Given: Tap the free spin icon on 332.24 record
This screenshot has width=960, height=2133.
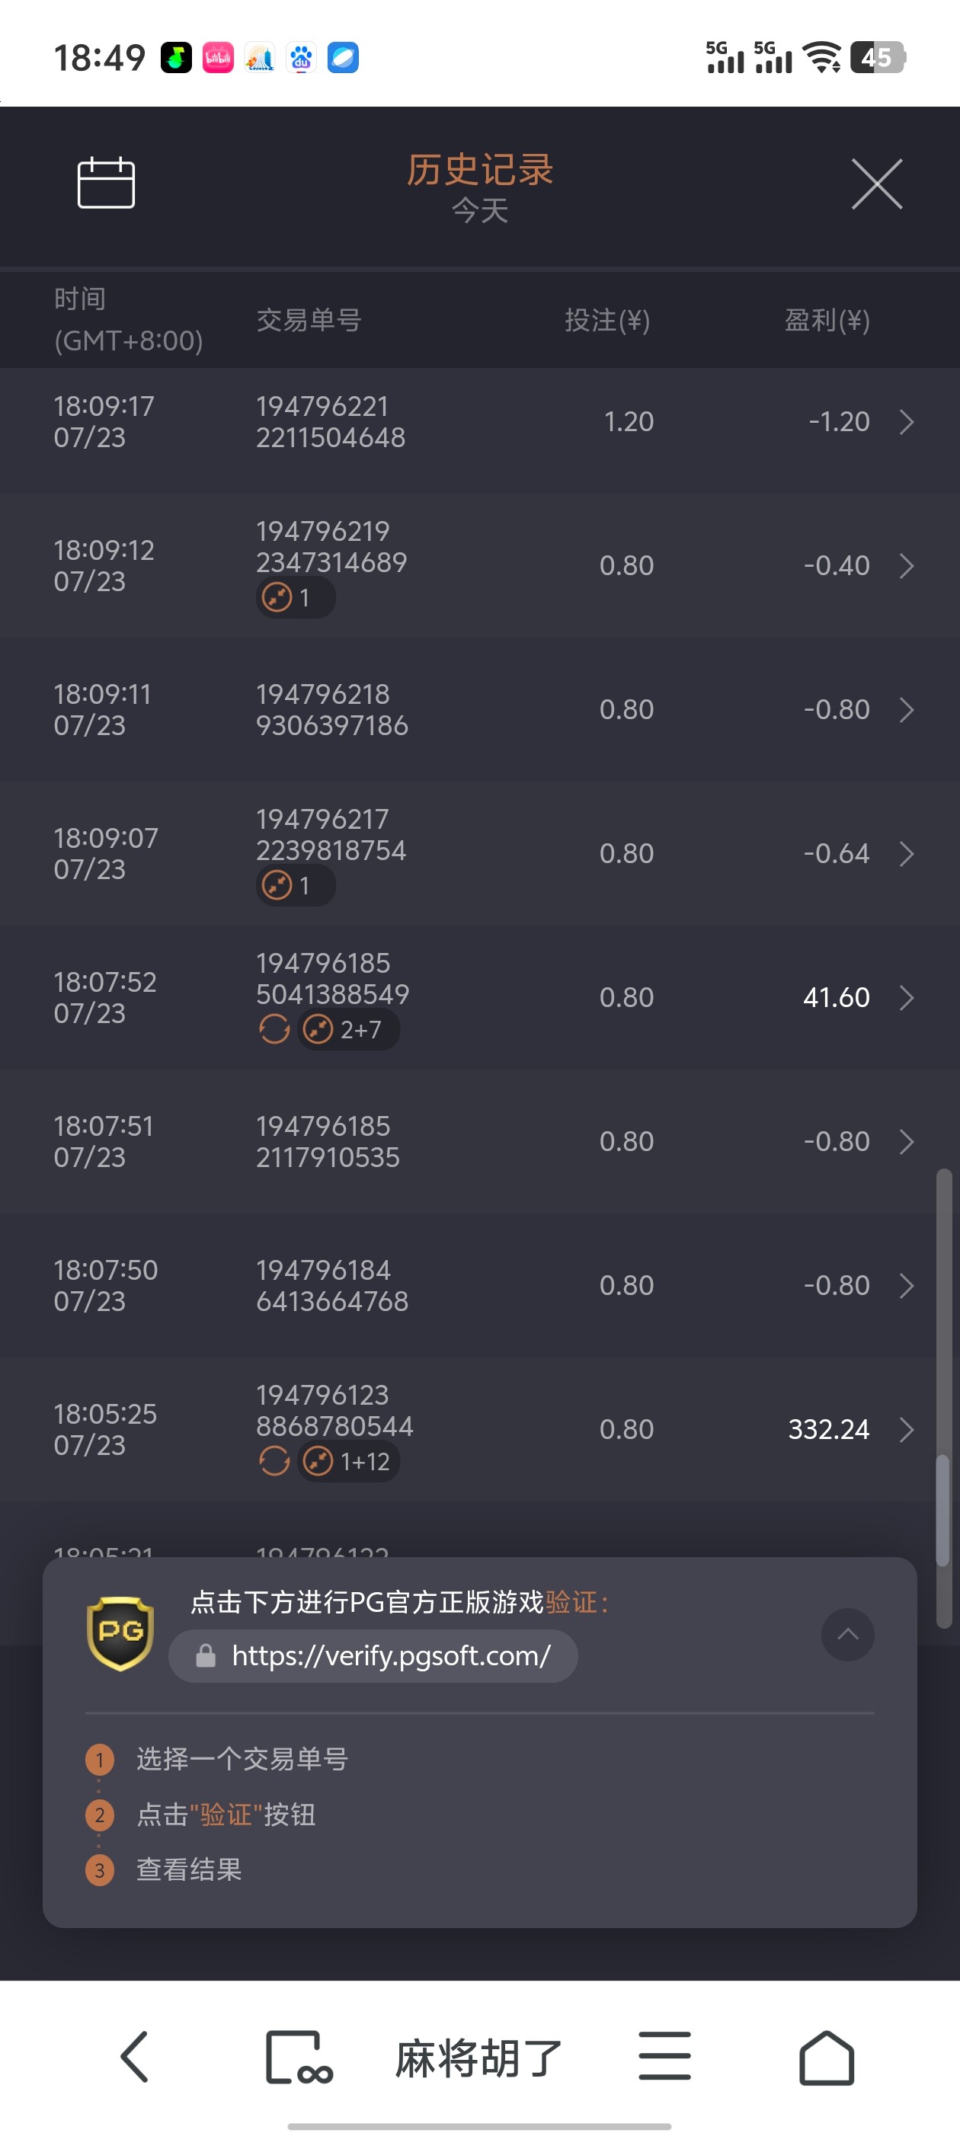Looking at the screenshot, I should tap(274, 1461).
